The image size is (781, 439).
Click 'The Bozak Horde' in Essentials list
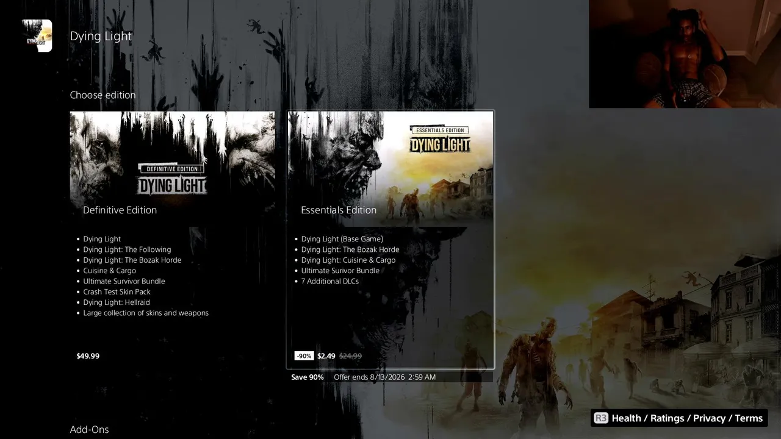click(350, 249)
